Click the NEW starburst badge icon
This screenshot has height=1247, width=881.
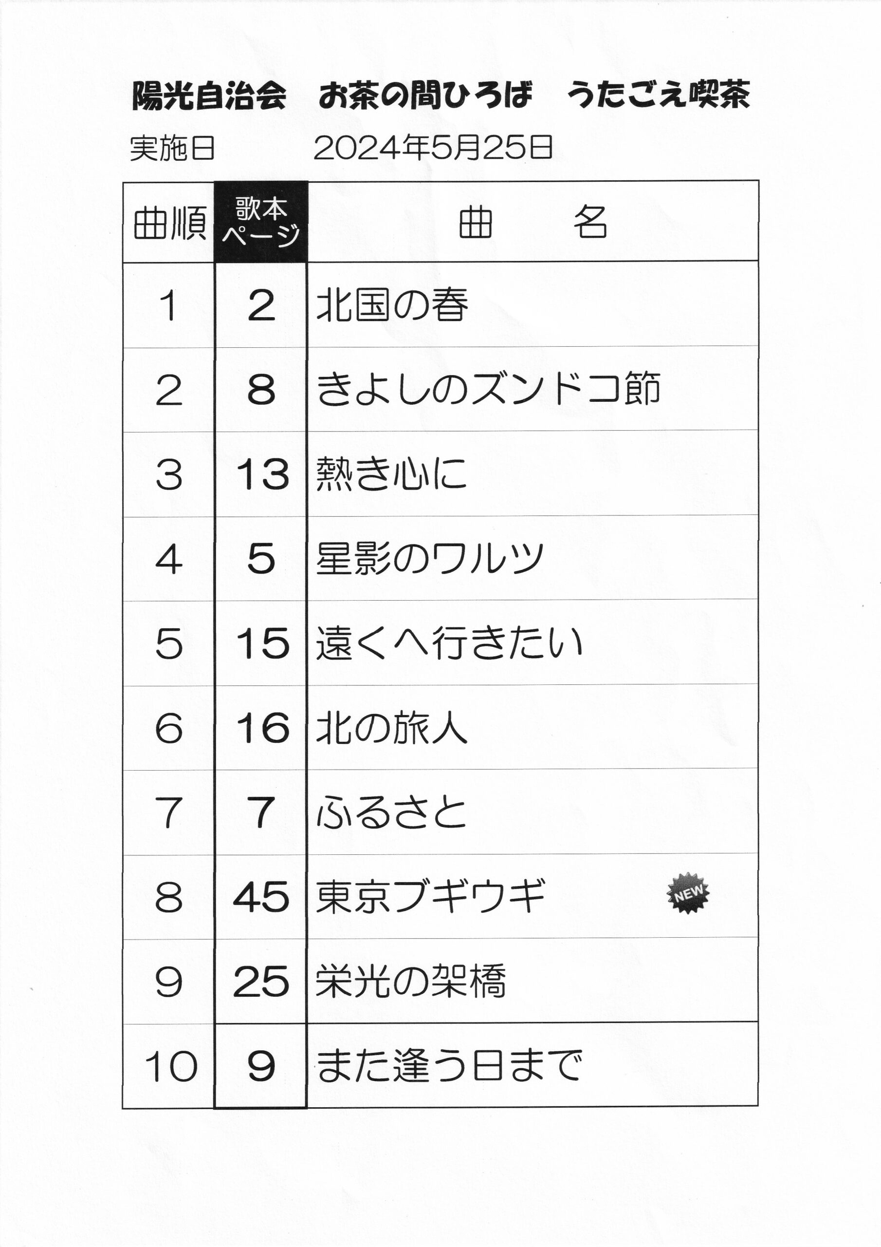click(688, 893)
